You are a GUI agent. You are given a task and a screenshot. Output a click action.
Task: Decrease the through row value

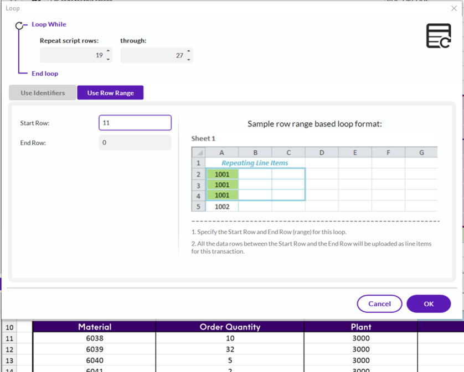coord(189,60)
